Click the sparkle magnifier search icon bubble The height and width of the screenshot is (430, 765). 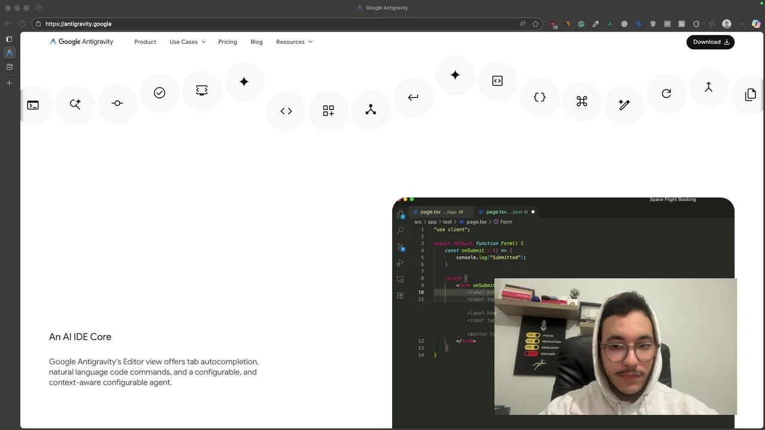pos(75,104)
